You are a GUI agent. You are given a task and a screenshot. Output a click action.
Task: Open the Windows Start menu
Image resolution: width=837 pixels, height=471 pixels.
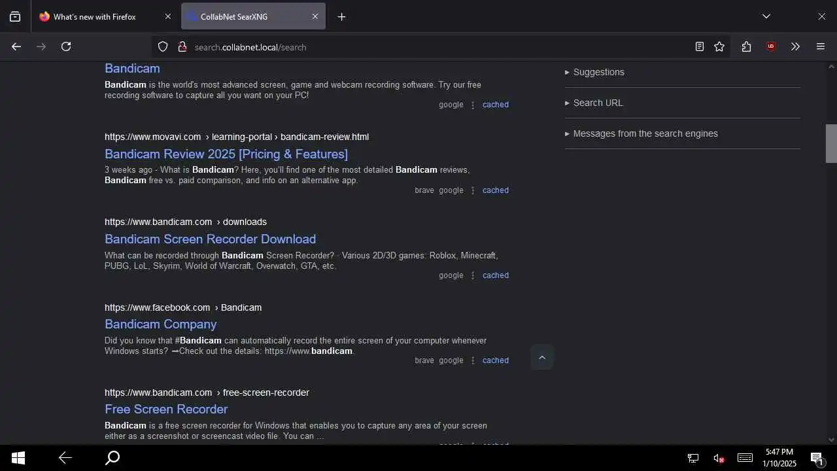pos(18,458)
